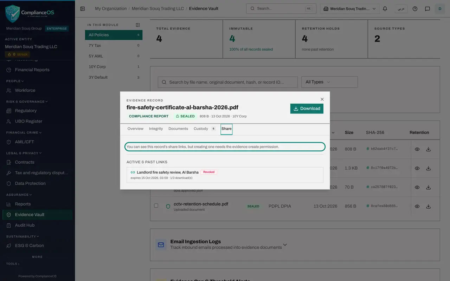Open the All Types filter dropdown
This screenshot has width=450, height=281.
[x=329, y=82]
